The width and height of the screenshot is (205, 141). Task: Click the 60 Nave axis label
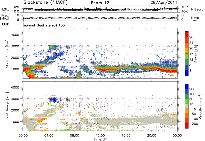point(183,15)
